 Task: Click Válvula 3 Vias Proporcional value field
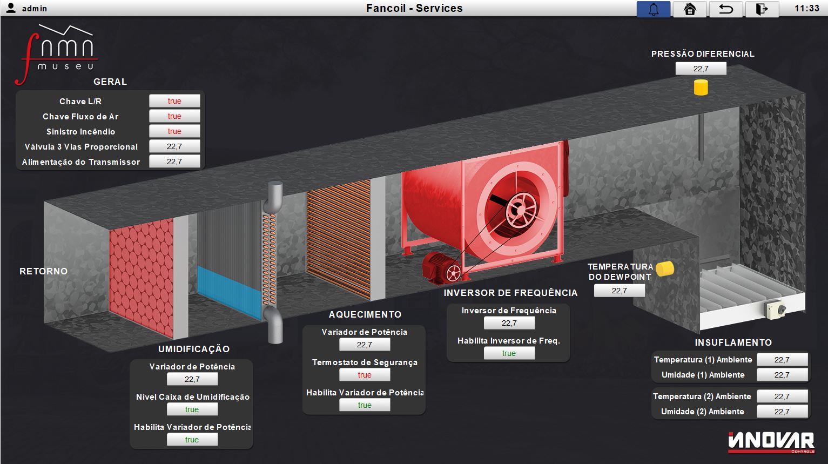(x=174, y=146)
